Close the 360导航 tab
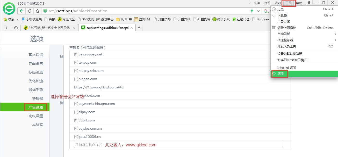 point(74,28)
